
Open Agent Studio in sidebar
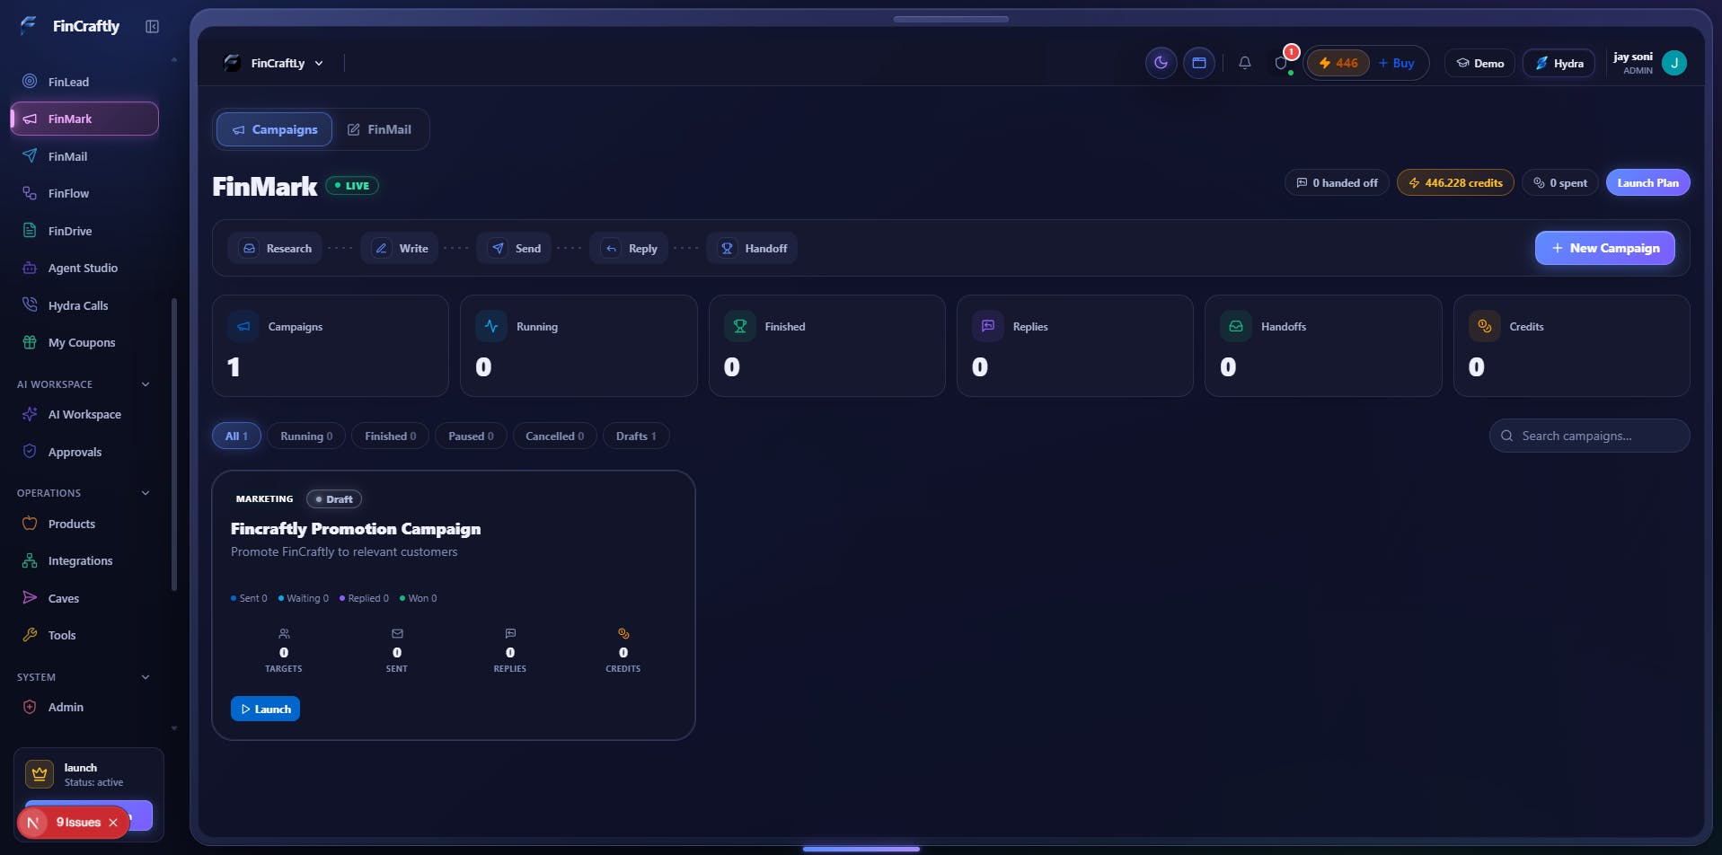[x=84, y=268]
